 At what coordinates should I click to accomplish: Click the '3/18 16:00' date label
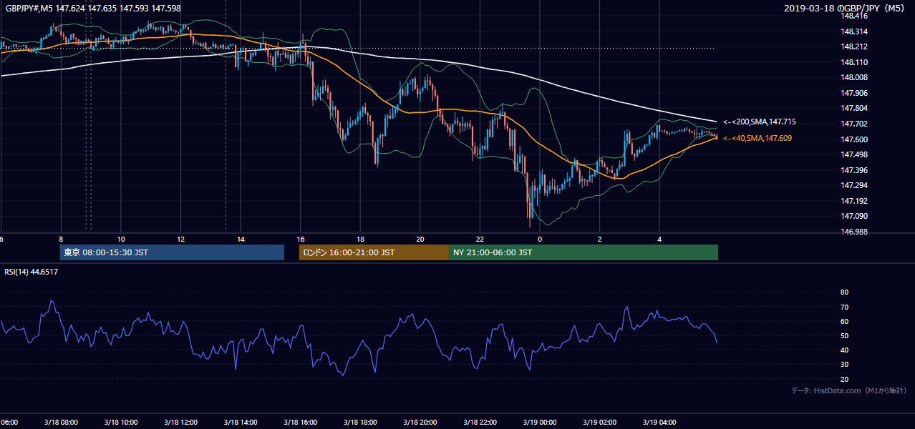tap(301, 422)
